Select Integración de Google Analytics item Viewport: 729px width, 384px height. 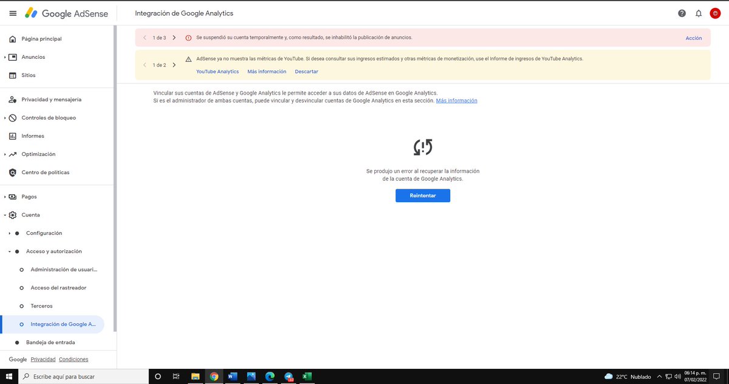tap(52, 324)
